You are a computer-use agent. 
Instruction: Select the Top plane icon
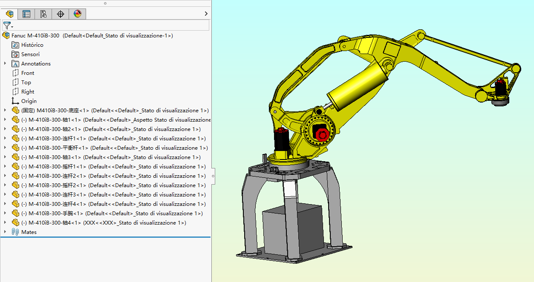pos(15,83)
